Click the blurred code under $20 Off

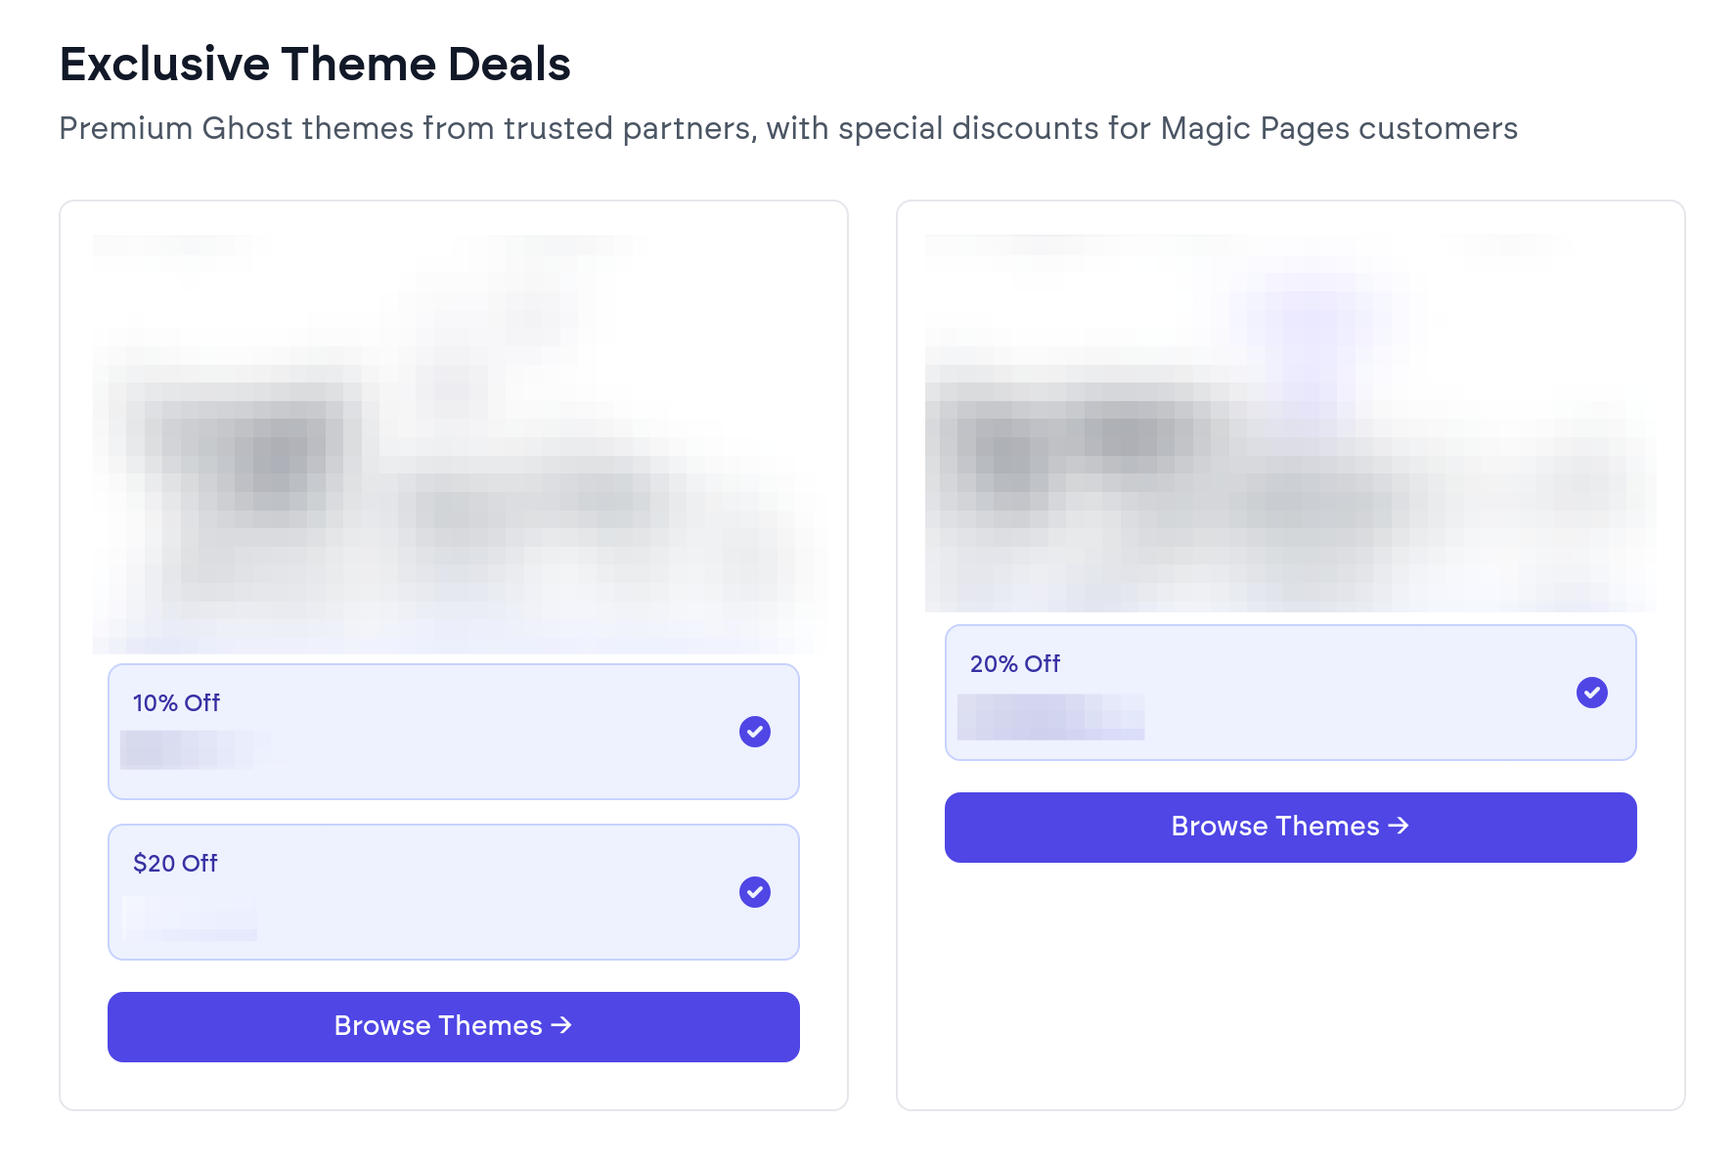tap(191, 919)
